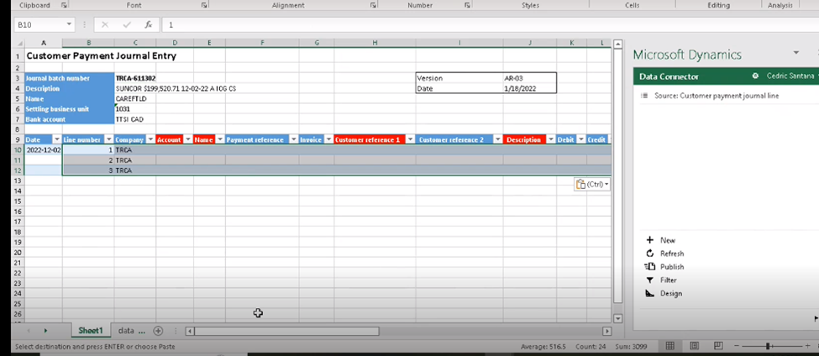
Task: Click the zoom in plus icon
Action: (807, 346)
